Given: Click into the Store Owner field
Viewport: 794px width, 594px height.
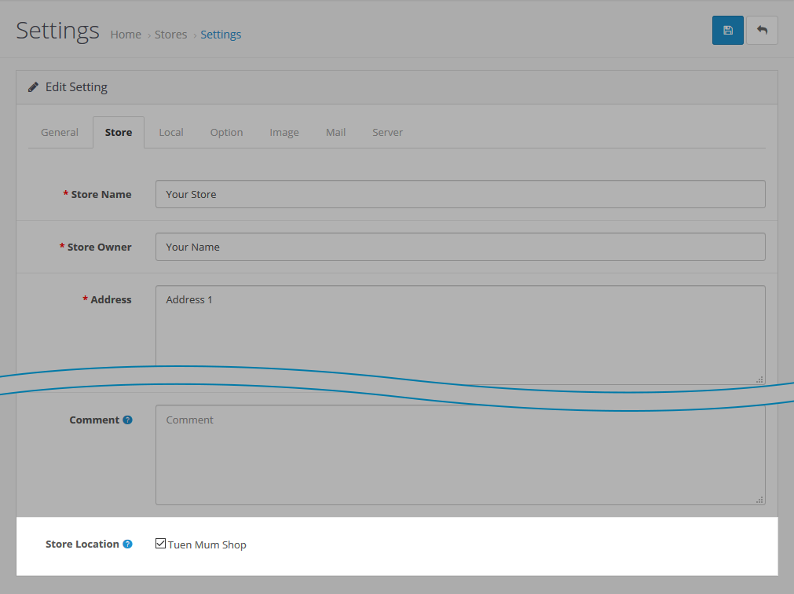Looking at the screenshot, I should (x=460, y=247).
